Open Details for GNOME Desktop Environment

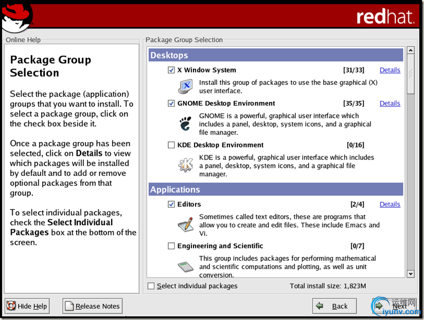tap(390, 103)
